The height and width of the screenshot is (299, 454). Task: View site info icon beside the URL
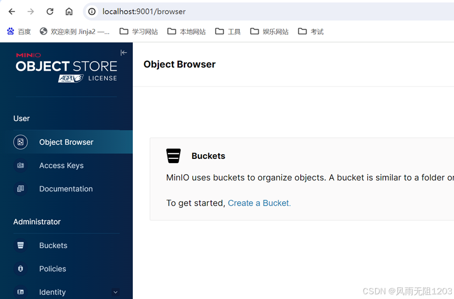click(92, 12)
